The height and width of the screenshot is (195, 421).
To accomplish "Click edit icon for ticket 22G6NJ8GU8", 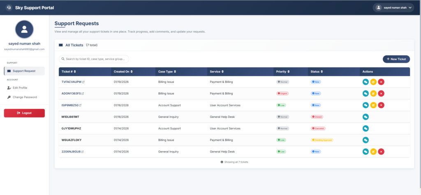I will [373, 152].
